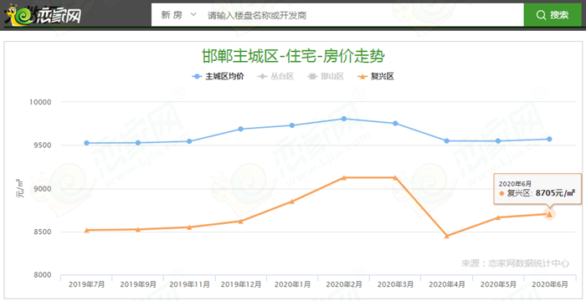Select 主城区均价 blue dot at 2019年7月
This screenshot has height=301, width=586.
click(x=87, y=143)
